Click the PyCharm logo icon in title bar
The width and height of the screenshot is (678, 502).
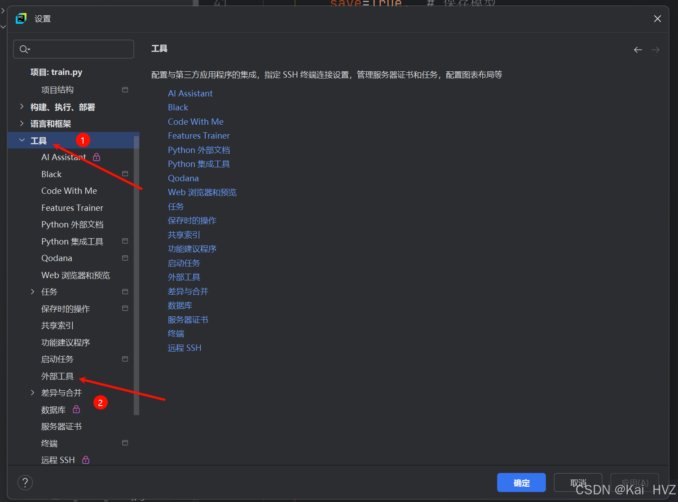pos(21,18)
